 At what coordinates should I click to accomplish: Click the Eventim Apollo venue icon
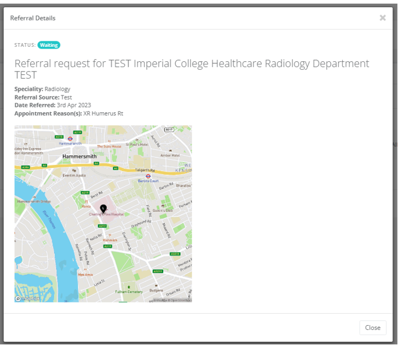(74, 171)
